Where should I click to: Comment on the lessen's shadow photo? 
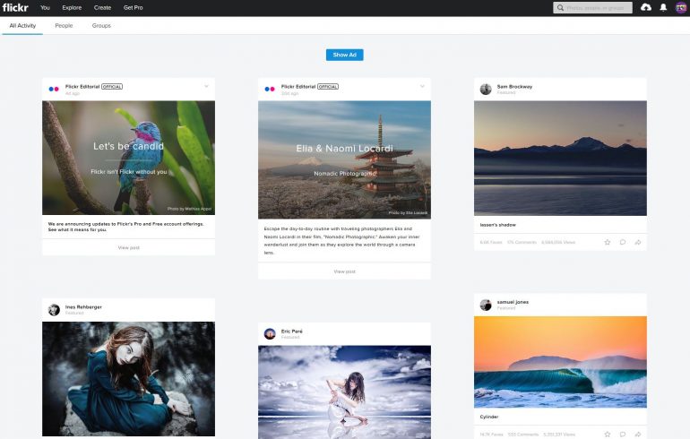coord(623,242)
